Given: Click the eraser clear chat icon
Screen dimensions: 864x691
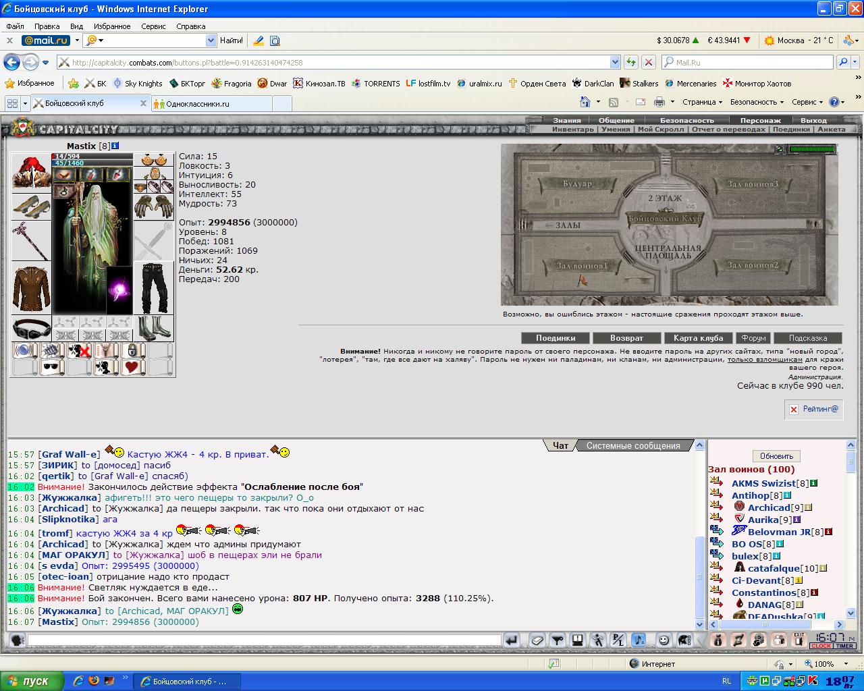Looking at the screenshot, I should coord(537,640).
